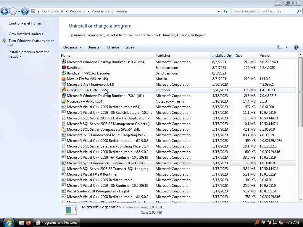Expand arrow after Programs breadcrumb
The height and width of the screenshot is (227, 303).
(88, 12)
